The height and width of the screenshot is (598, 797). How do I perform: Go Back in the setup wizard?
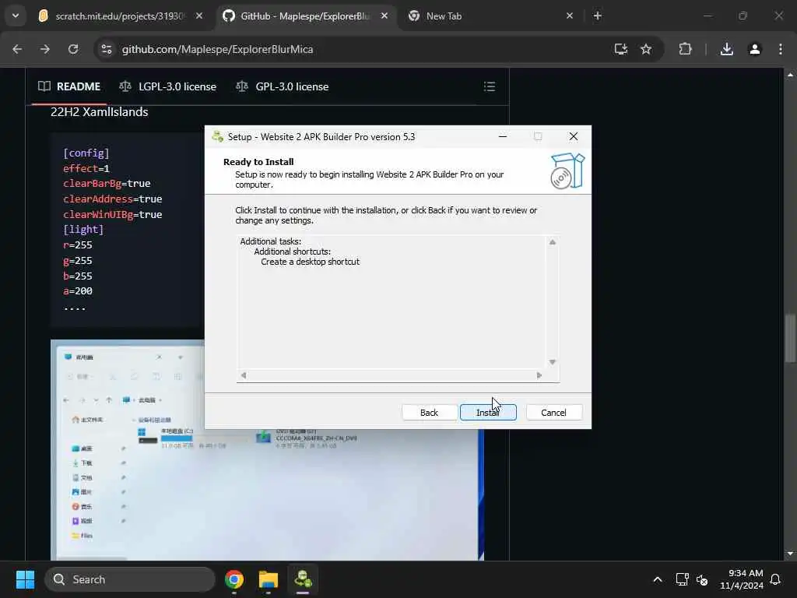click(x=429, y=413)
